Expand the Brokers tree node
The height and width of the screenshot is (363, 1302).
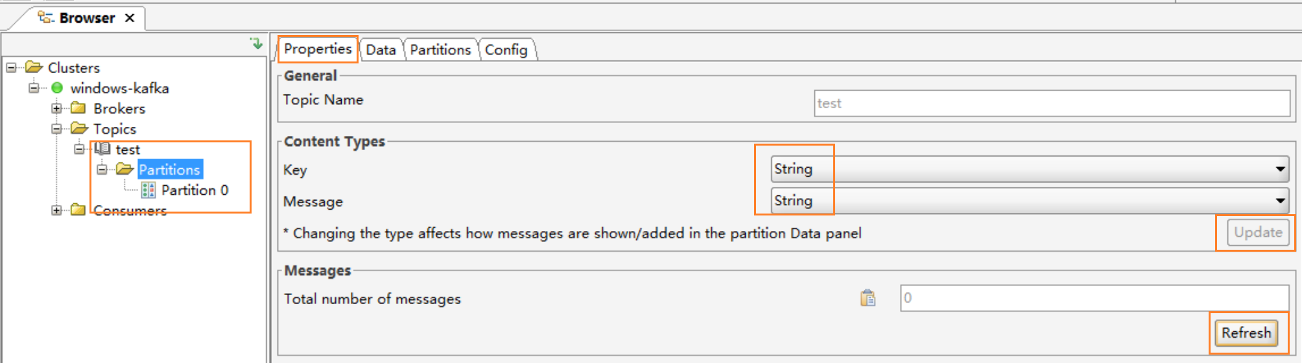[56, 109]
